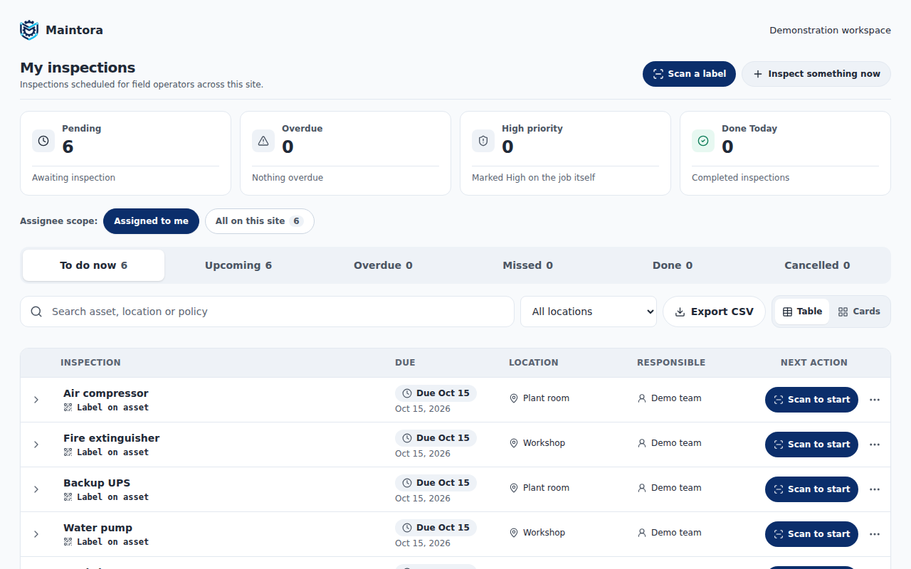
Task: Click the Pending clock icon
Action: (43, 141)
